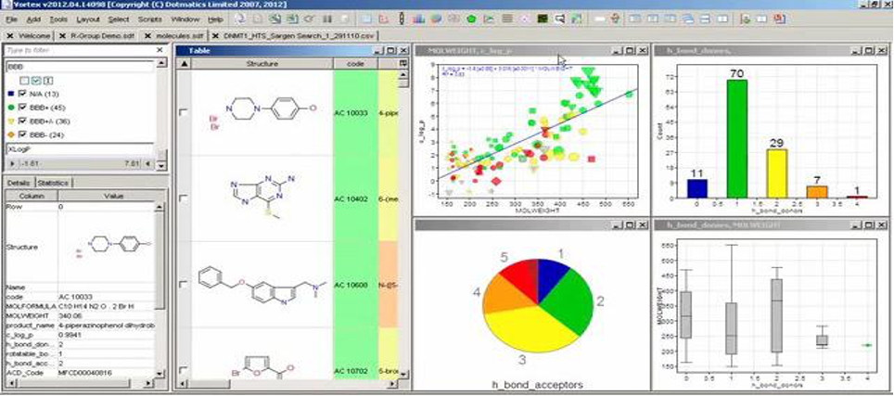Click the green pentagon toolbar icon
Screen dimensions: 894x396
coord(472,19)
